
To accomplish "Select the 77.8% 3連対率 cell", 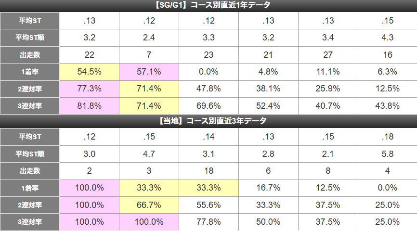I will [208, 222].
